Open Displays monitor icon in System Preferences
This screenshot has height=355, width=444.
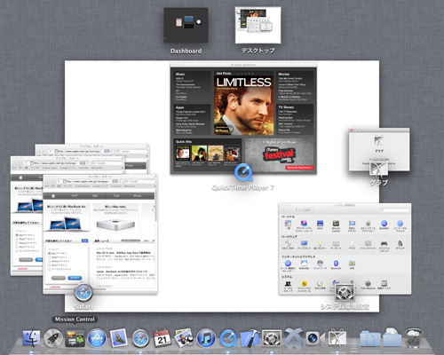point(304,245)
